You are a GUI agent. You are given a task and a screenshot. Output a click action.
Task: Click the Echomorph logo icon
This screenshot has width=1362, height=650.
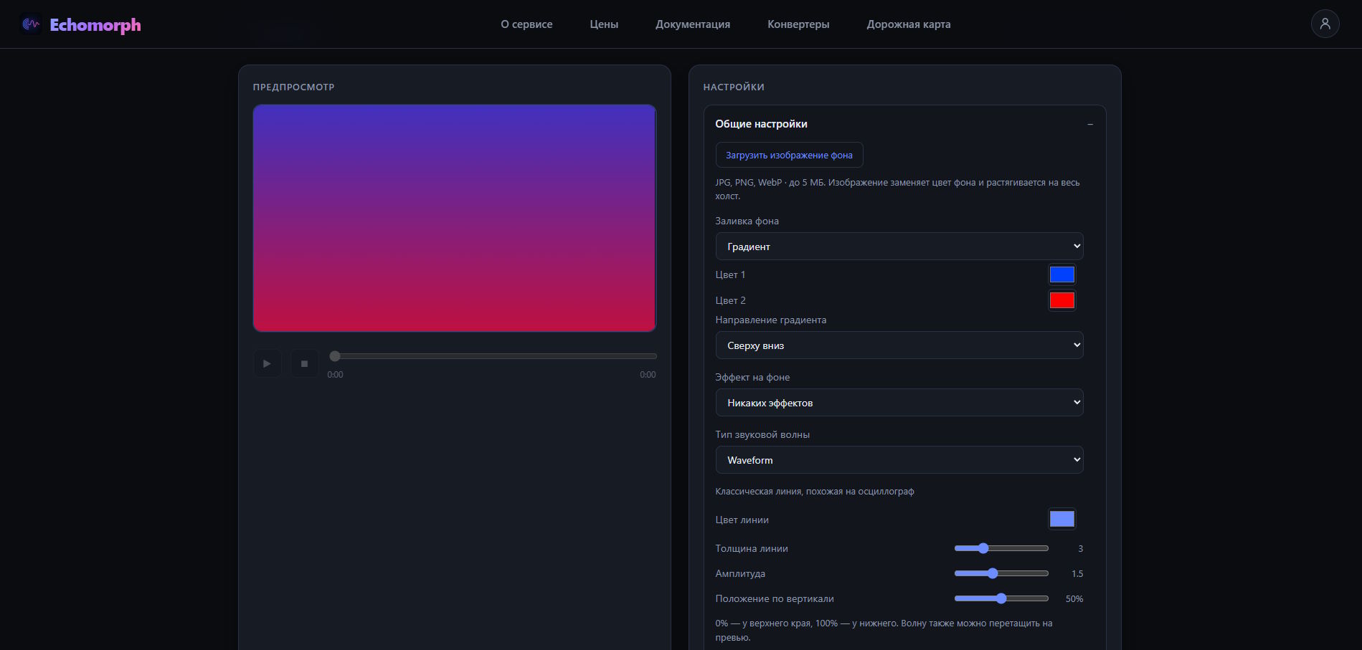point(30,24)
